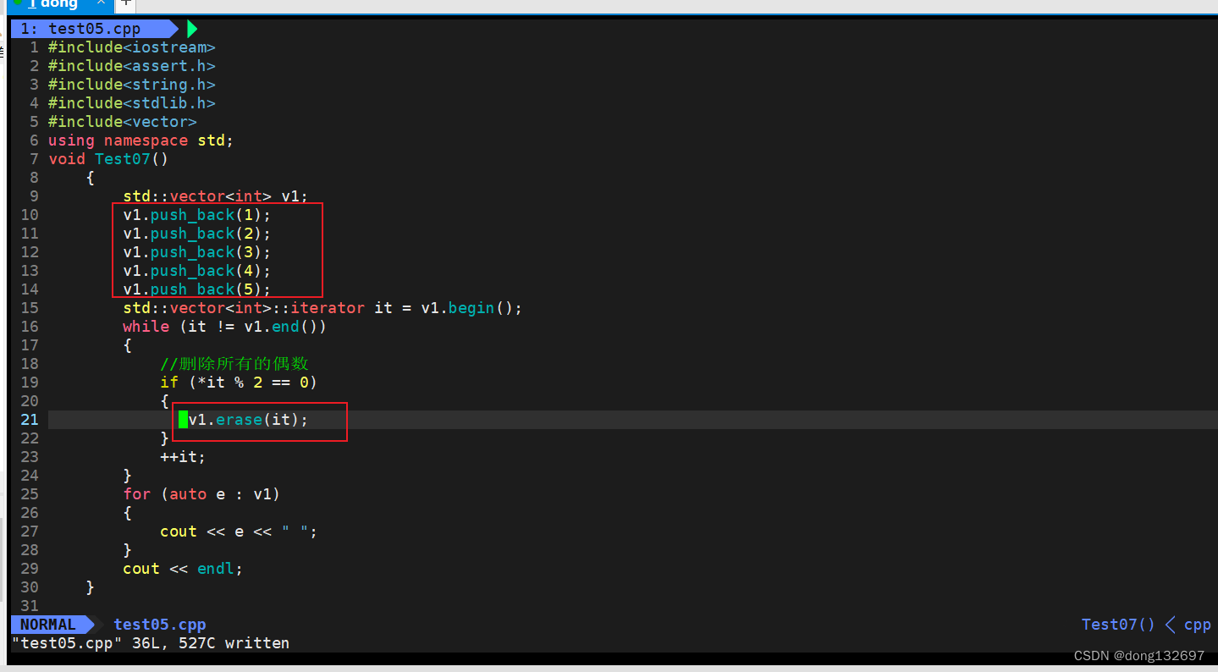The height and width of the screenshot is (672, 1218).
Task: Click the v1.push_back(3); statement
Action: (197, 252)
